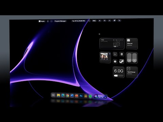Viewport: 163px width, 122px height.
Task: Open the photo thumbnail widget
Action: [x=105, y=57]
